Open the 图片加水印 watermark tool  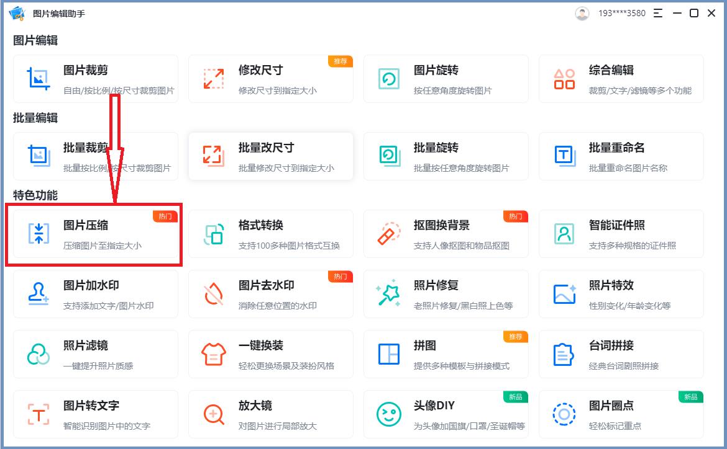tap(96, 294)
